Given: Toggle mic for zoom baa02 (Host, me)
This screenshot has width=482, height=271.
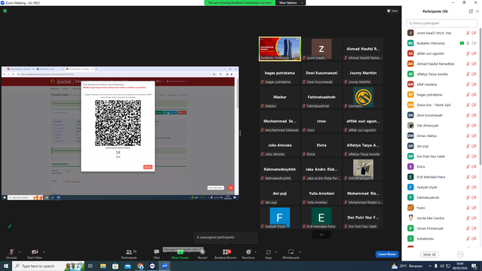Looking at the screenshot, I should click(468, 33).
